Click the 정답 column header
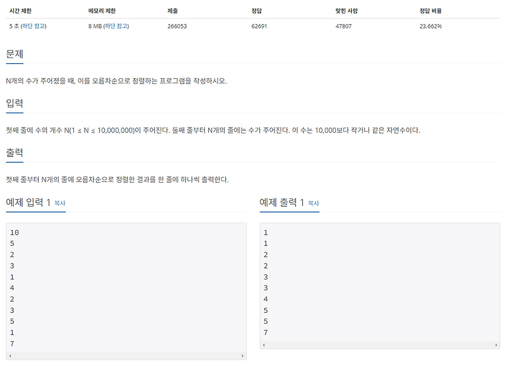The width and height of the screenshot is (506, 366). pyautogui.click(x=257, y=9)
